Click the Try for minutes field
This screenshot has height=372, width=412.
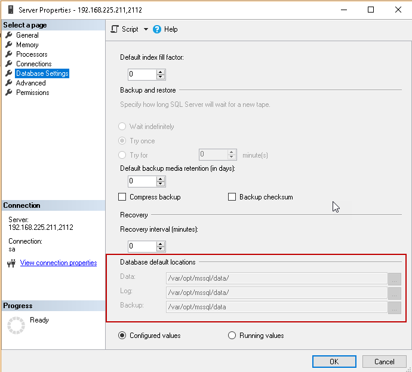[213, 155]
